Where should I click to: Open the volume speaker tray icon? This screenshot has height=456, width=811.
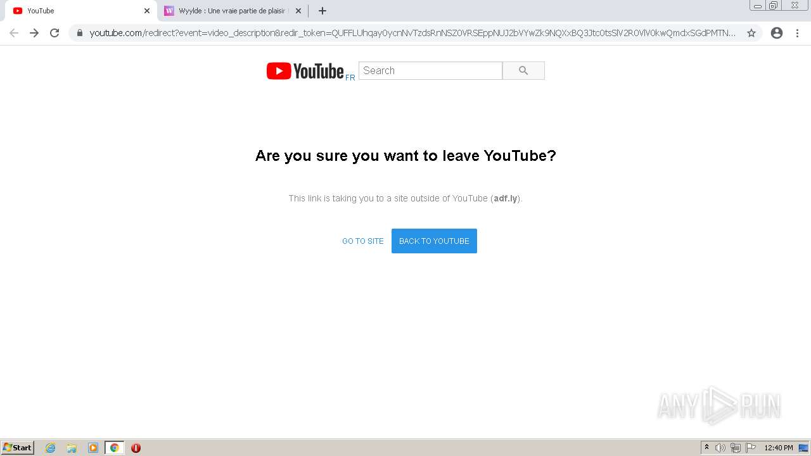coord(720,448)
